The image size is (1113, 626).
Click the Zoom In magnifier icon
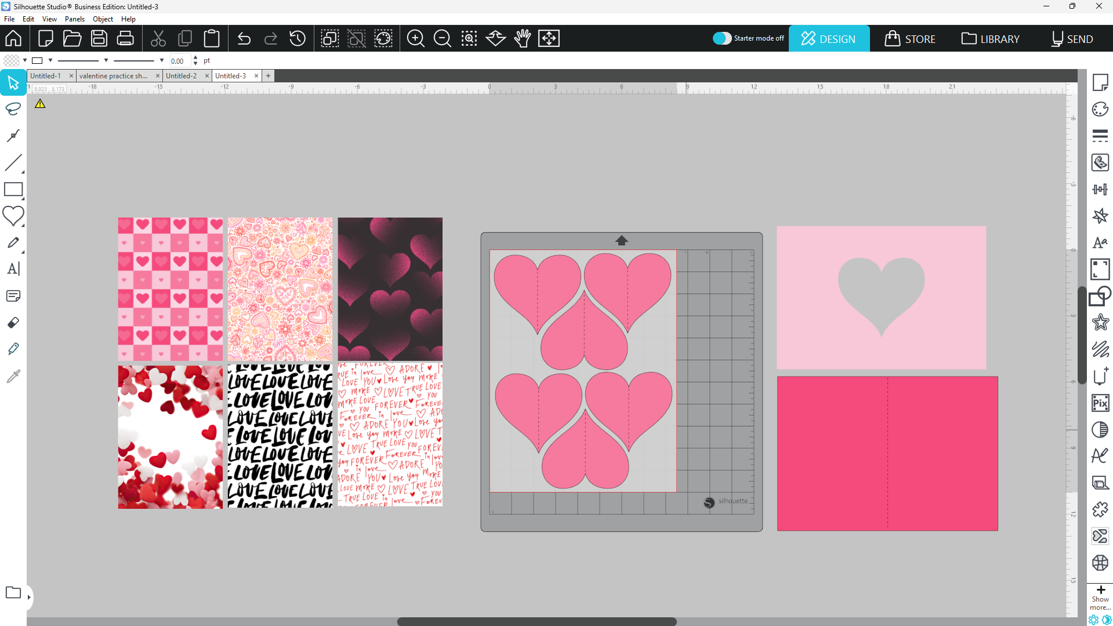click(415, 39)
